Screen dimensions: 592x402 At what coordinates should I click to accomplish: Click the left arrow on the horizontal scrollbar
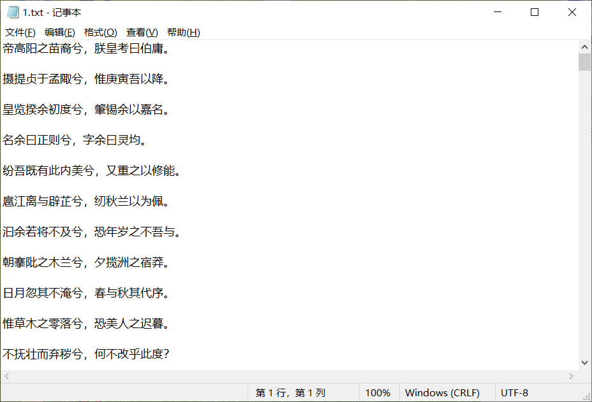[5, 376]
